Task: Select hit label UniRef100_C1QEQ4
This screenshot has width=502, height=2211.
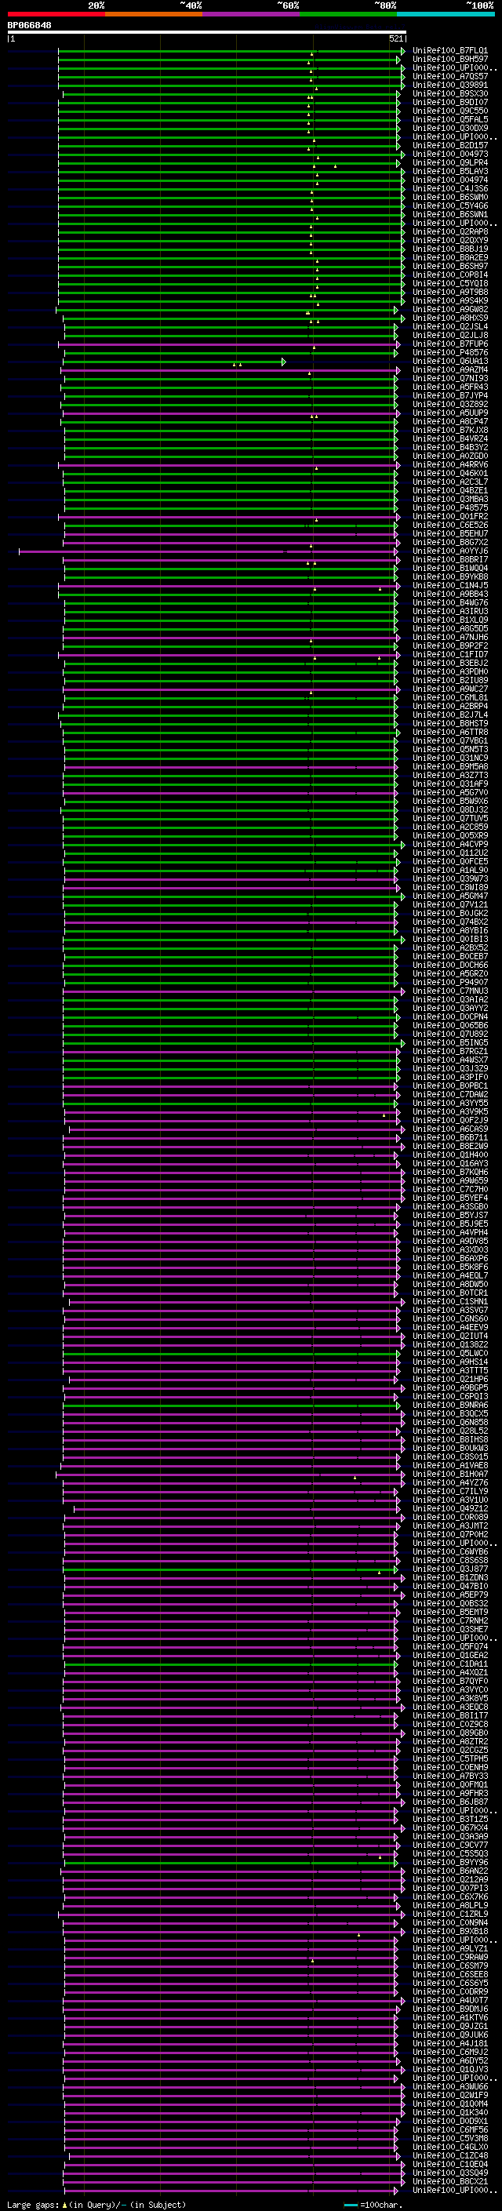Action: point(450,2165)
